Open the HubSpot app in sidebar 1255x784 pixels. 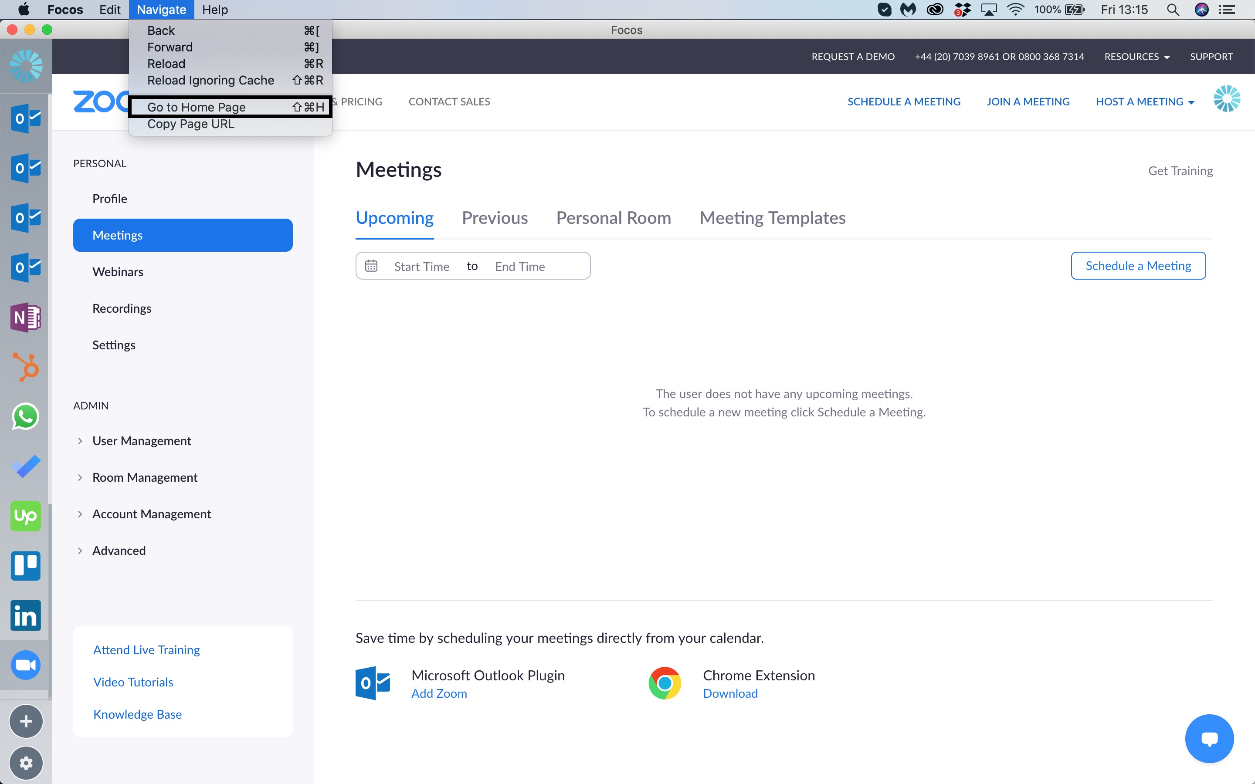click(x=25, y=367)
